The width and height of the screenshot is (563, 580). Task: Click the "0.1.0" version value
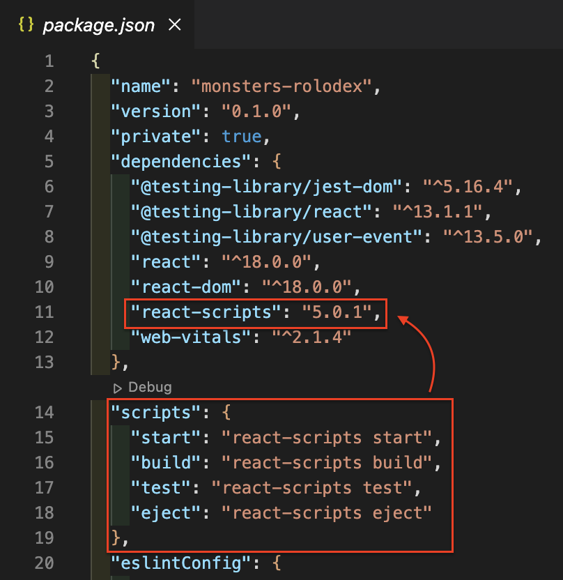256,112
